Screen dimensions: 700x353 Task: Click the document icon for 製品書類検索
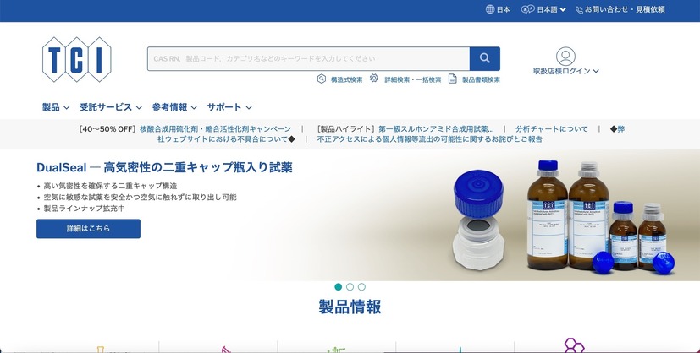coord(453,79)
